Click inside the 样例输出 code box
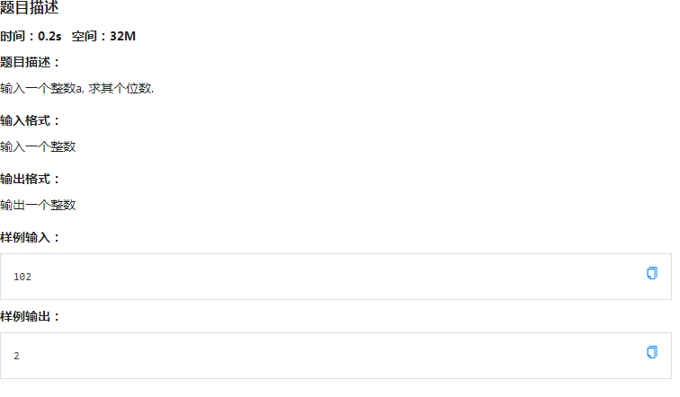 coord(336,356)
